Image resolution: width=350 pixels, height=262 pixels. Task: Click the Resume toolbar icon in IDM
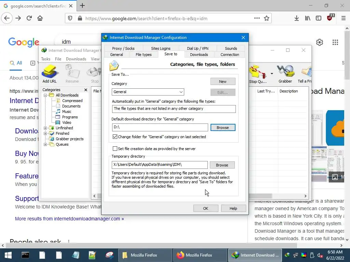[x=72, y=74]
